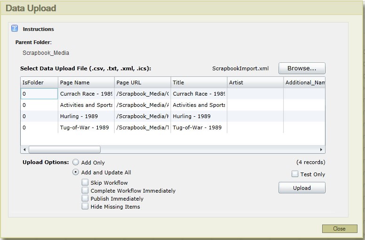Click the Scrapbook_Media parent folder name
The image size is (365, 240).
click(46, 53)
